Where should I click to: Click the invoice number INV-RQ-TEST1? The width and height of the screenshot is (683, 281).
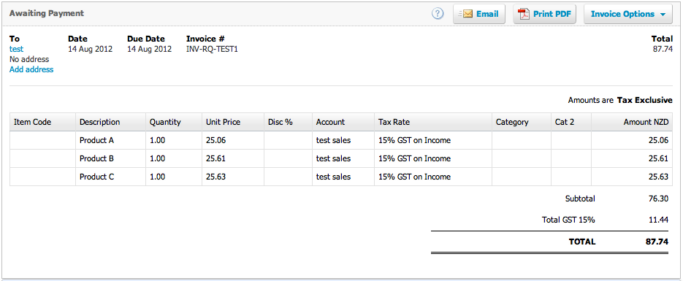click(x=212, y=49)
